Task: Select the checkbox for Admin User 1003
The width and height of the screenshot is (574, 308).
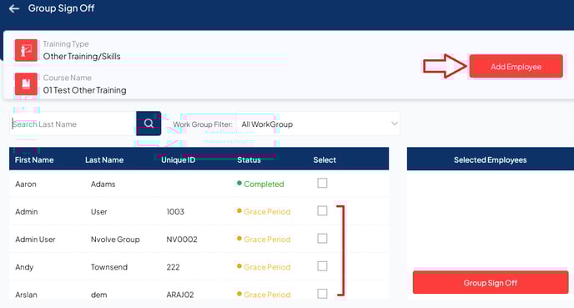Action: [x=322, y=211]
